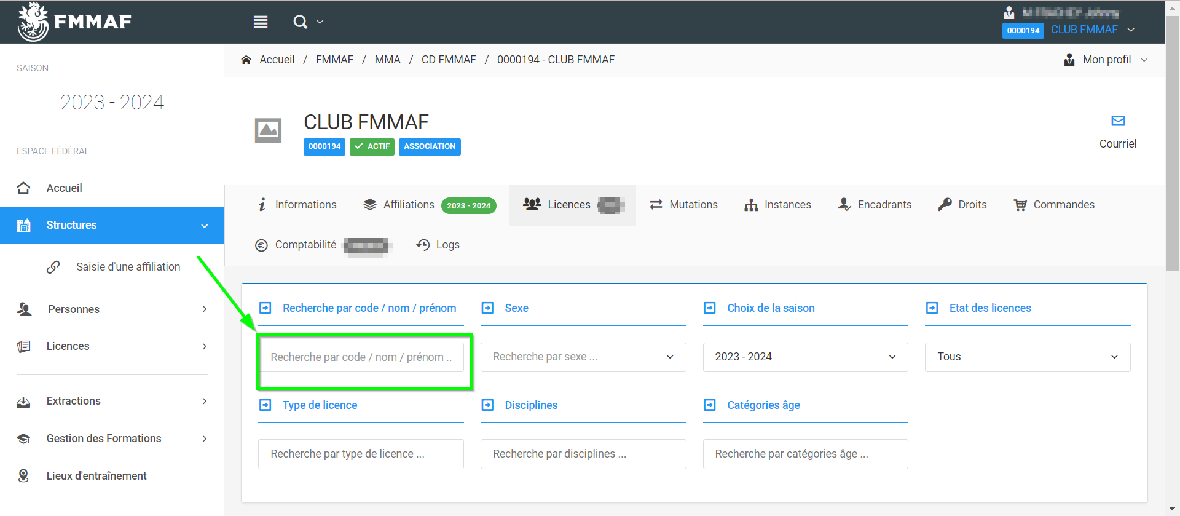This screenshot has height=516, width=1180.
Task: Open CD FMMAF breadcrumb link
Action: coord(449,60)
